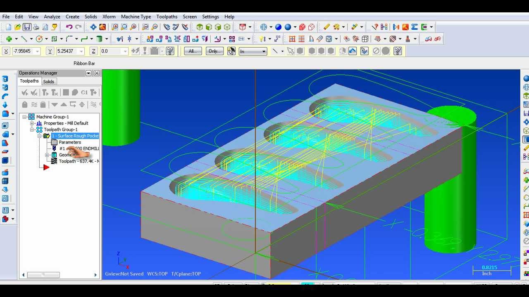Undo the last action
This screenshot has width=529, height=297.
[69, 27]
